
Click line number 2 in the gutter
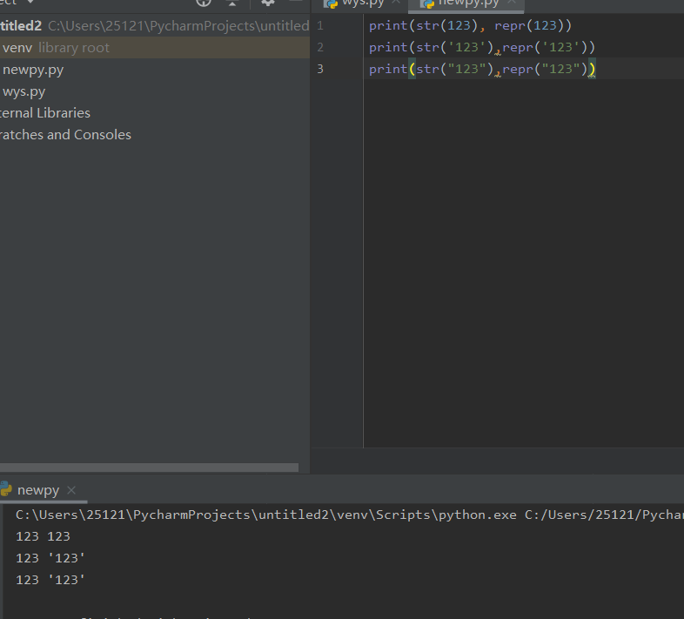tap(320, 47)
